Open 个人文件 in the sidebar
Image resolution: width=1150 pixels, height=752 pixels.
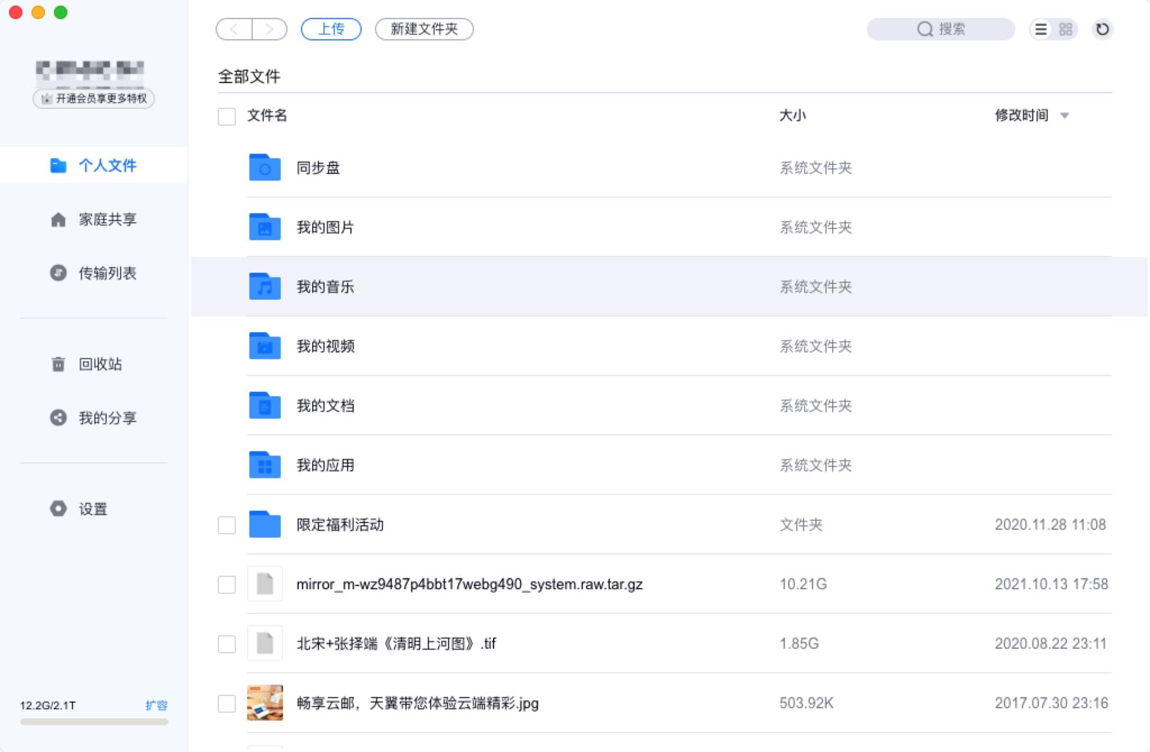click(94, 166)
